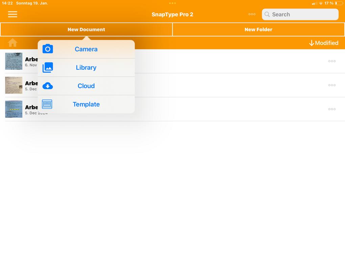
Task: Tap the photo library icon
Action: click(48, 67)
